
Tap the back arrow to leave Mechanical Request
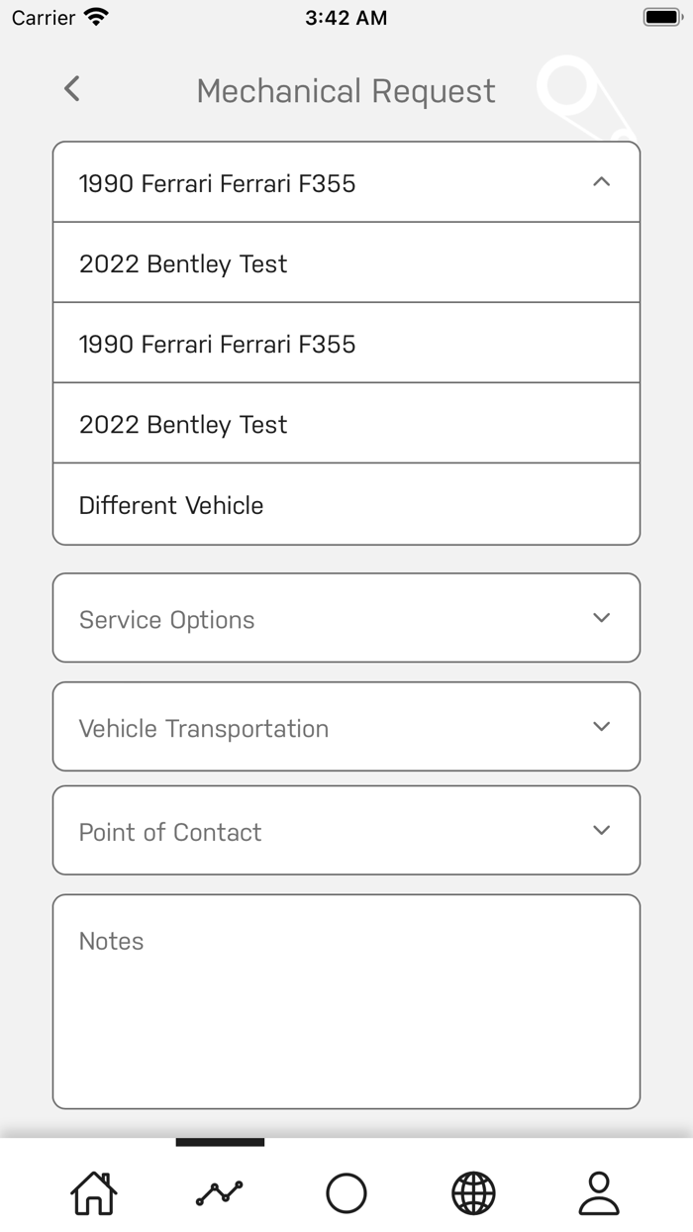click(x=70, y=88)
